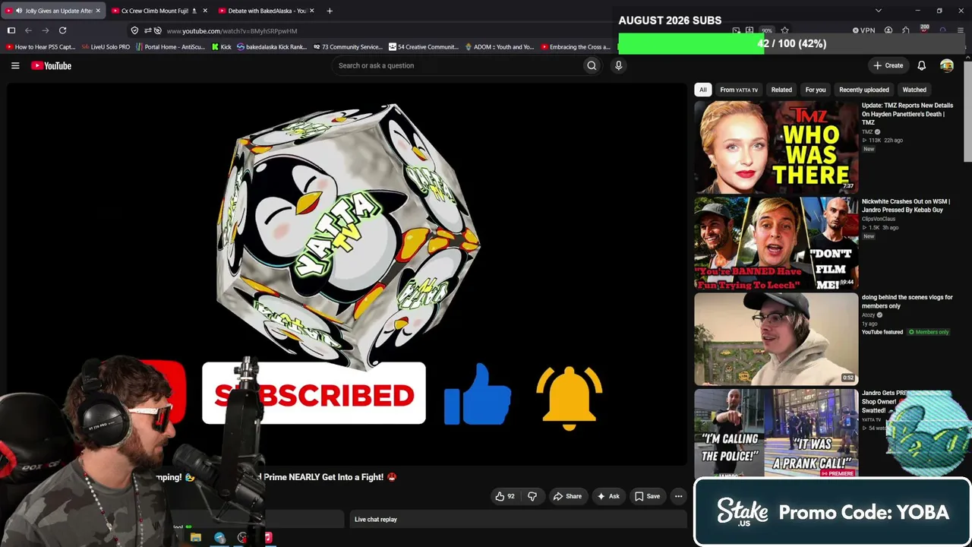
Task: Open the ClipsVonClaus channel name
Action: point(879,219)
